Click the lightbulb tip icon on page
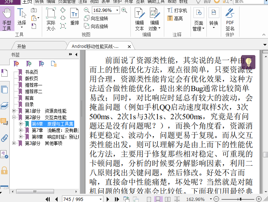 point(248,62)
